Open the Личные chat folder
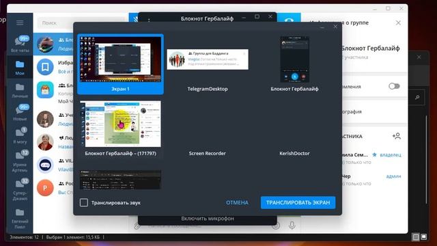The height and width of the screenshot is (246, 437). [20, 90]
